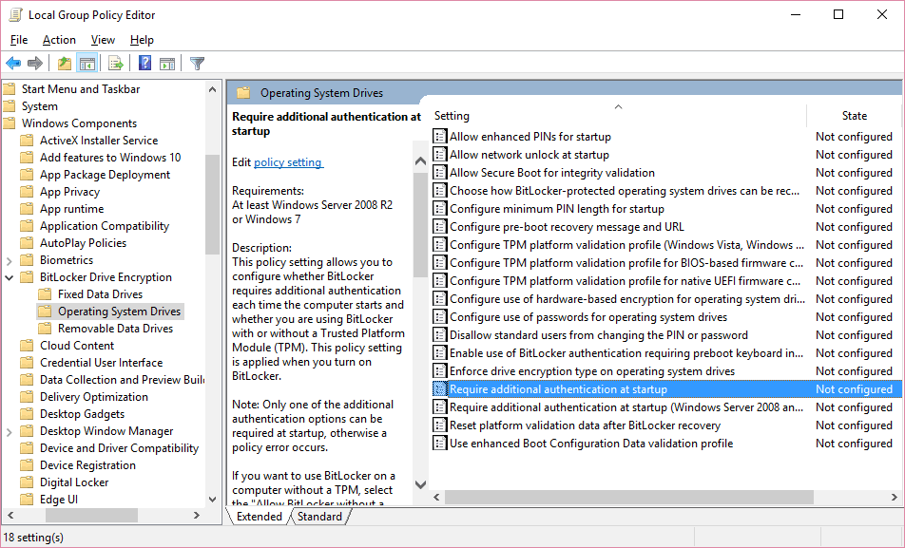Open the Help toolbar icon

point(144,63)
